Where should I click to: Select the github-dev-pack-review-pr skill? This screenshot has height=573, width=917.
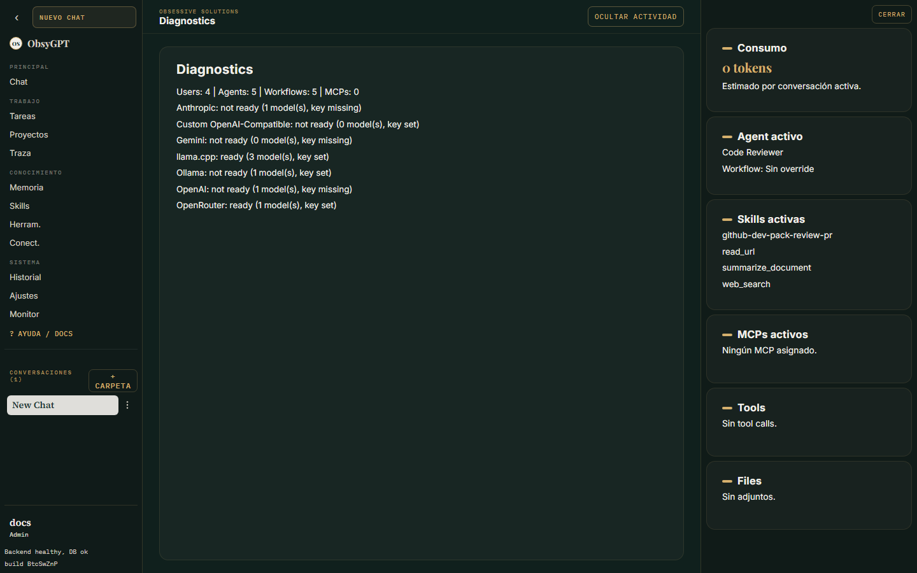pos(777,235)
